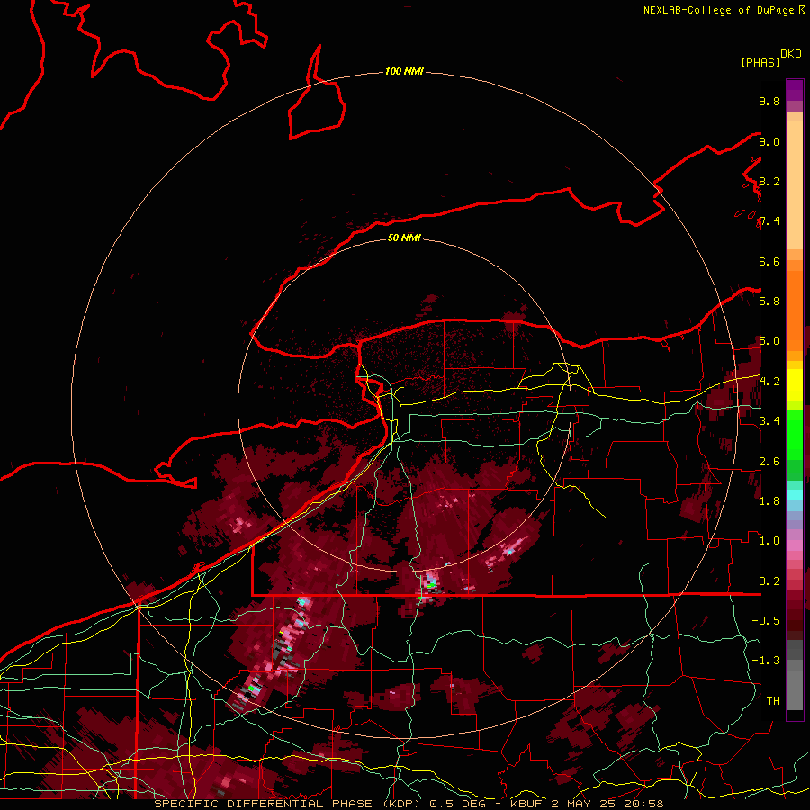Click the -1.3 legend value
This screenshot has width=810, height=810.
coord(766,661)
